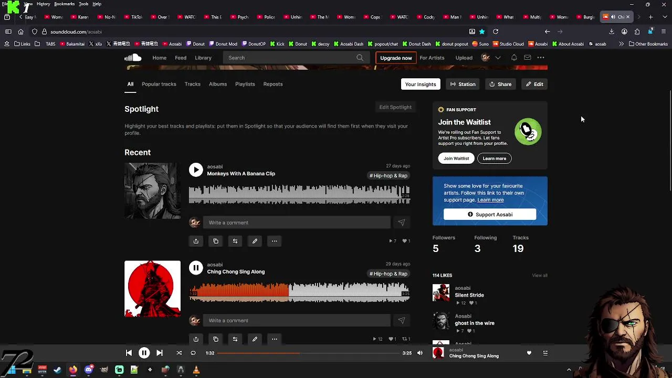Viewport: 672px width, 378px height.
Task: Switch to the Playlists tab
Action: click(x=245, y=84)
